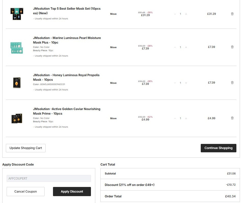242x203 pixels.
Task: Decrease quantity of Active Golden Caviar Mask
Action: [x=175, y=118]
